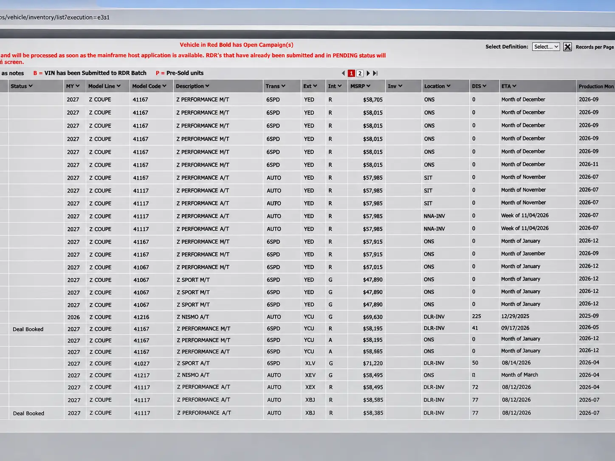Screen dimensions: 615x461
Task: Click the DIS value 225
Action: pyautogui.click(x=477, y=316)
